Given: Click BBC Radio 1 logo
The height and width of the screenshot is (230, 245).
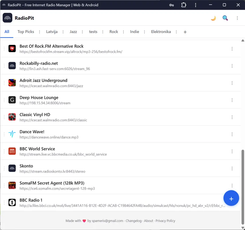Looking at the screenshot, I should [12, 202].
